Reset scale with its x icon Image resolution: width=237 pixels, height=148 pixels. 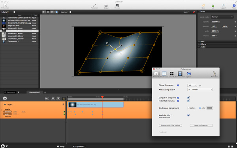(x=235, y=31)
